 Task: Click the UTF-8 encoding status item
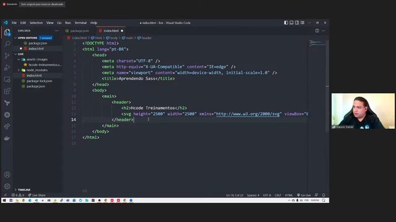pyautogui.click(x=267, y=195)
